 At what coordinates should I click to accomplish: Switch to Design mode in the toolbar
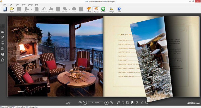(89, 10)
